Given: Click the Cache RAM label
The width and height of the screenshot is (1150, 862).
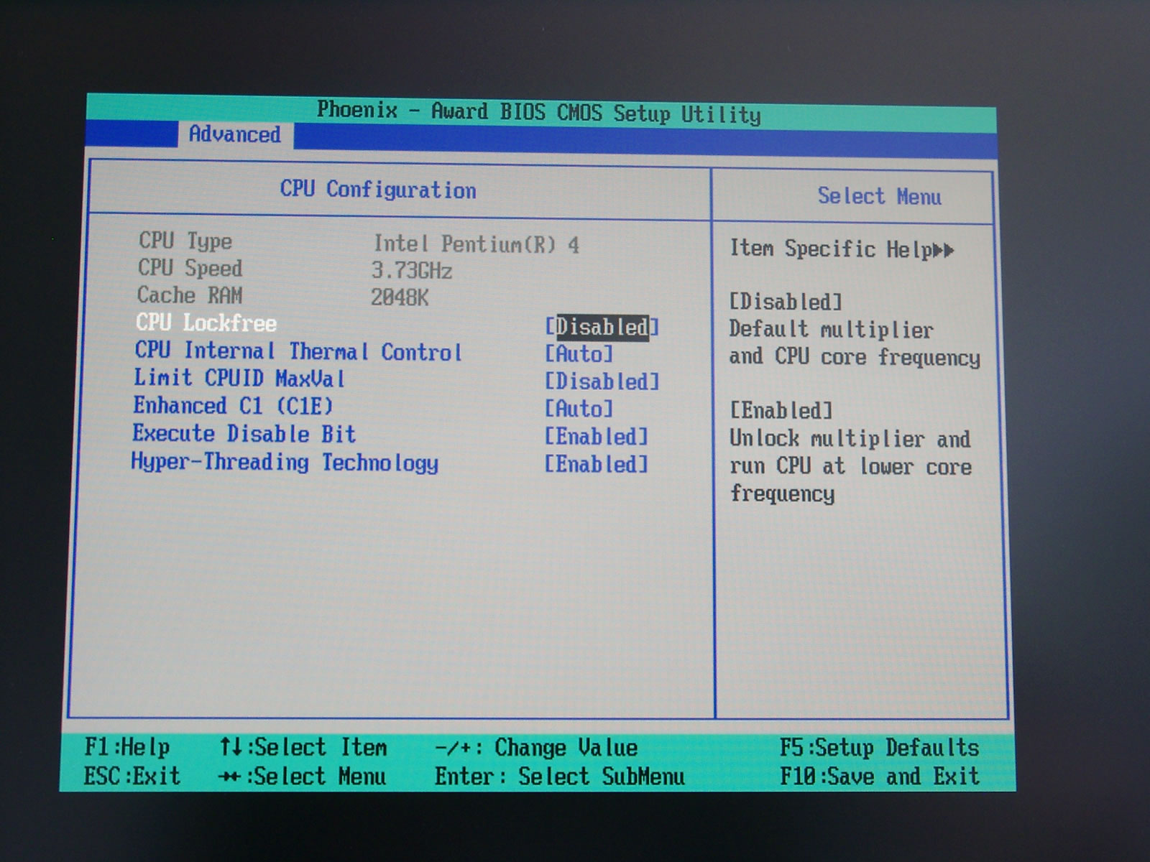Looking at the screenshot, I should click(190, 295).
